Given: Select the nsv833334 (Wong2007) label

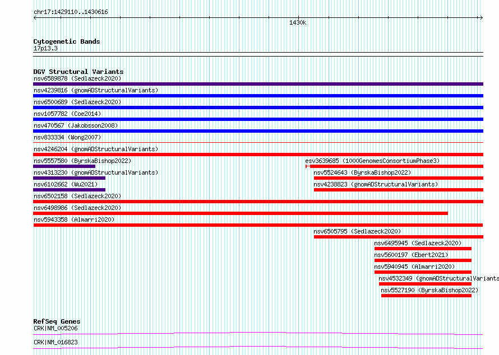Looking at the screenshot, I should [x=67, y=137].
